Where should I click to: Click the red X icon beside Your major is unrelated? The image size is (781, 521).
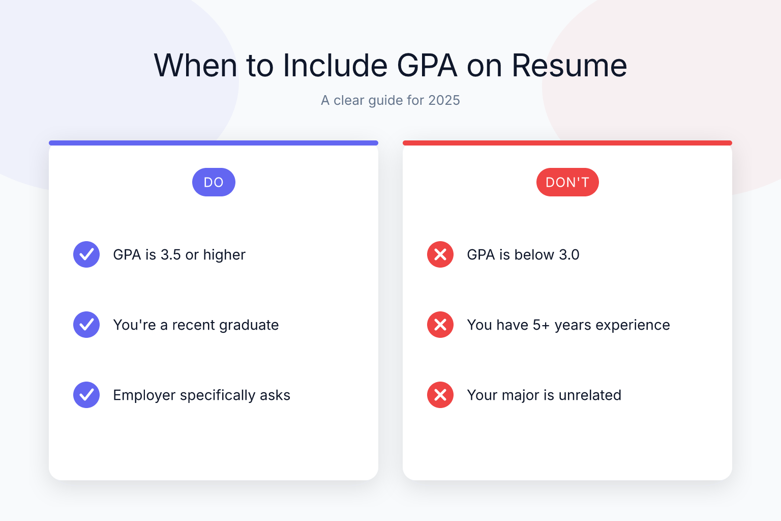(440, 395)
